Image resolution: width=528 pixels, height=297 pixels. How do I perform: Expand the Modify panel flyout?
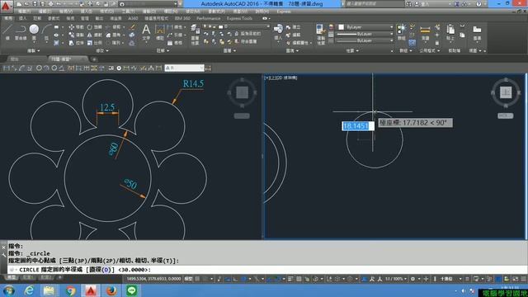(102, 50)
